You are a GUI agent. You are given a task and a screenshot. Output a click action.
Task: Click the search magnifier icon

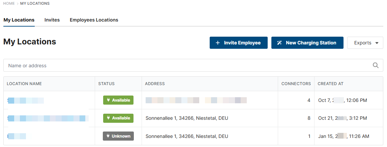point(376,66)
